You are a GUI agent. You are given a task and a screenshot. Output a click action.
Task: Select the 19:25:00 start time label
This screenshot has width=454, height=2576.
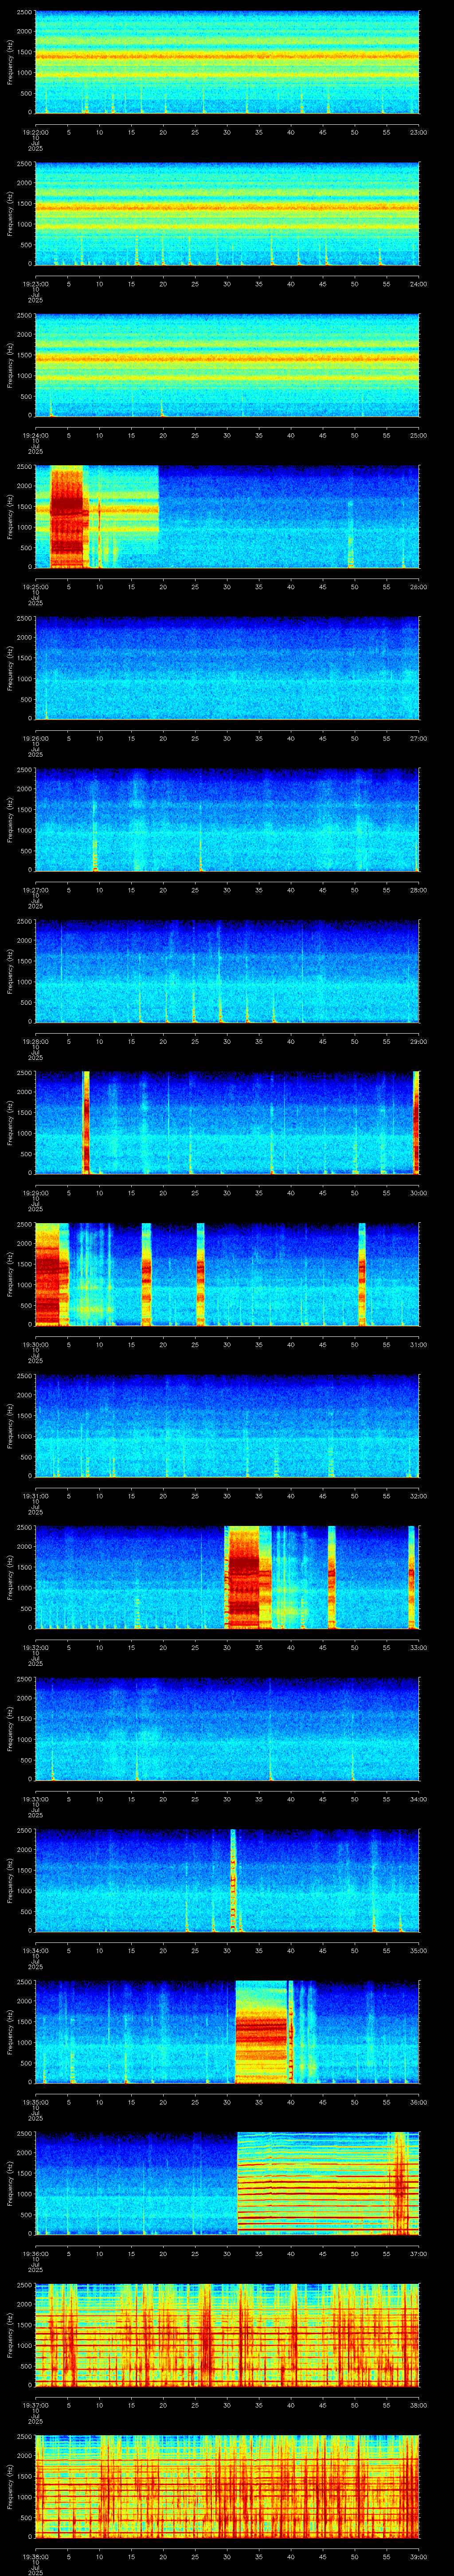(x=35, y=587)
